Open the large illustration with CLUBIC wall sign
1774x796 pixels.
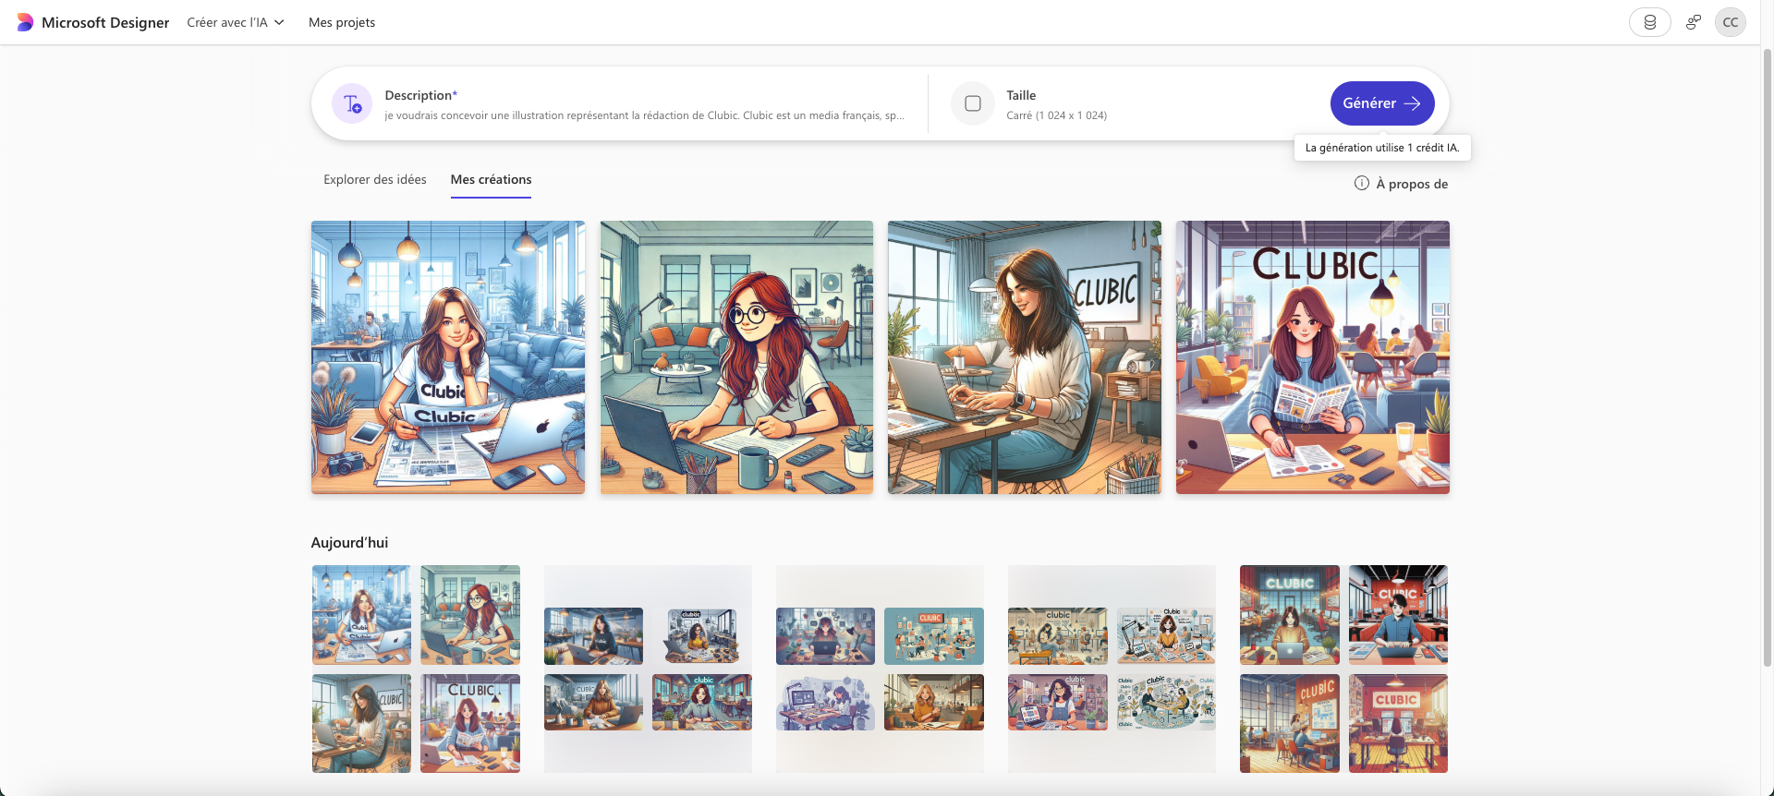tap(1025, 357)
